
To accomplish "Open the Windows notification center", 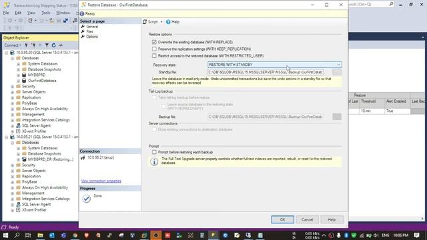I will [x=416, y=235].
